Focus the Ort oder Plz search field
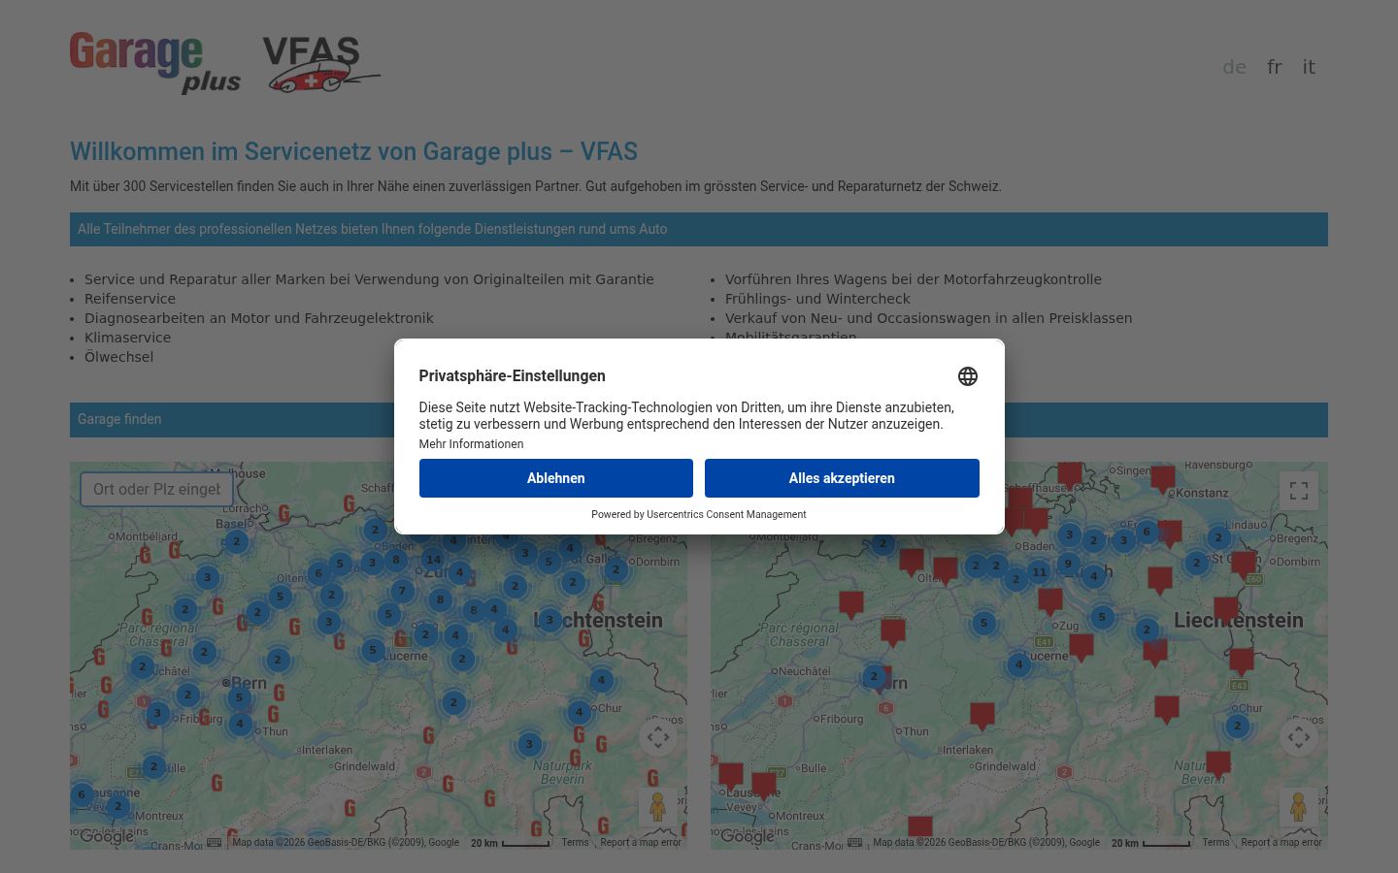This screenshot has width=1398, height=873. point(156,489)
